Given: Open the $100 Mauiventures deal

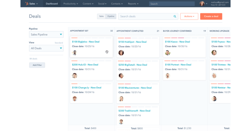Looking at the screenshot, I should [x=135, y=88].
